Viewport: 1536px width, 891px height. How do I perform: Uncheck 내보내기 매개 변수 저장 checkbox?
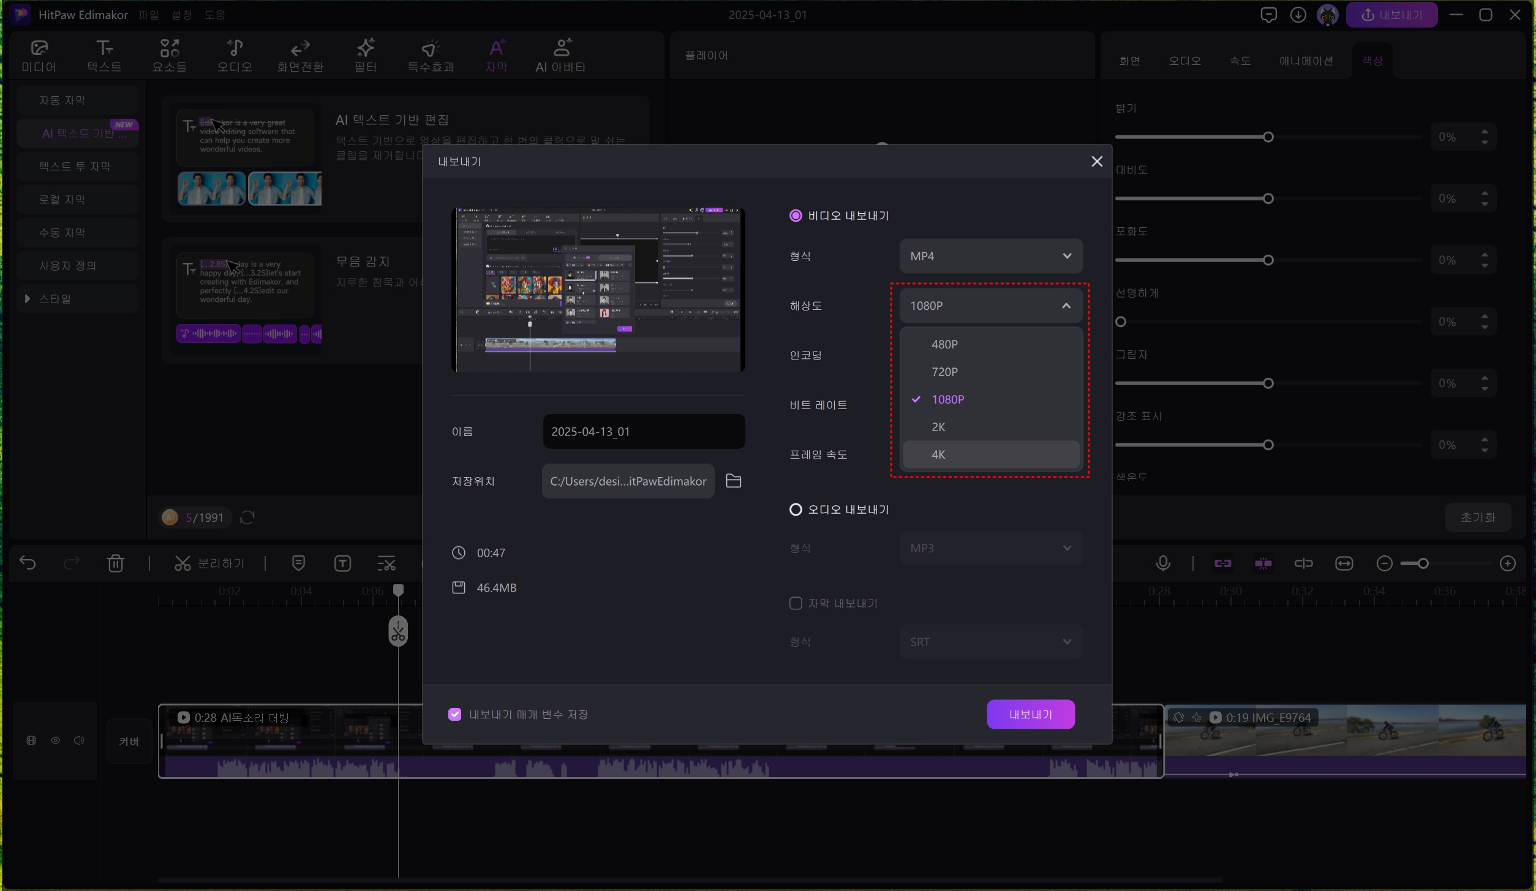click(x=454, y=715)
